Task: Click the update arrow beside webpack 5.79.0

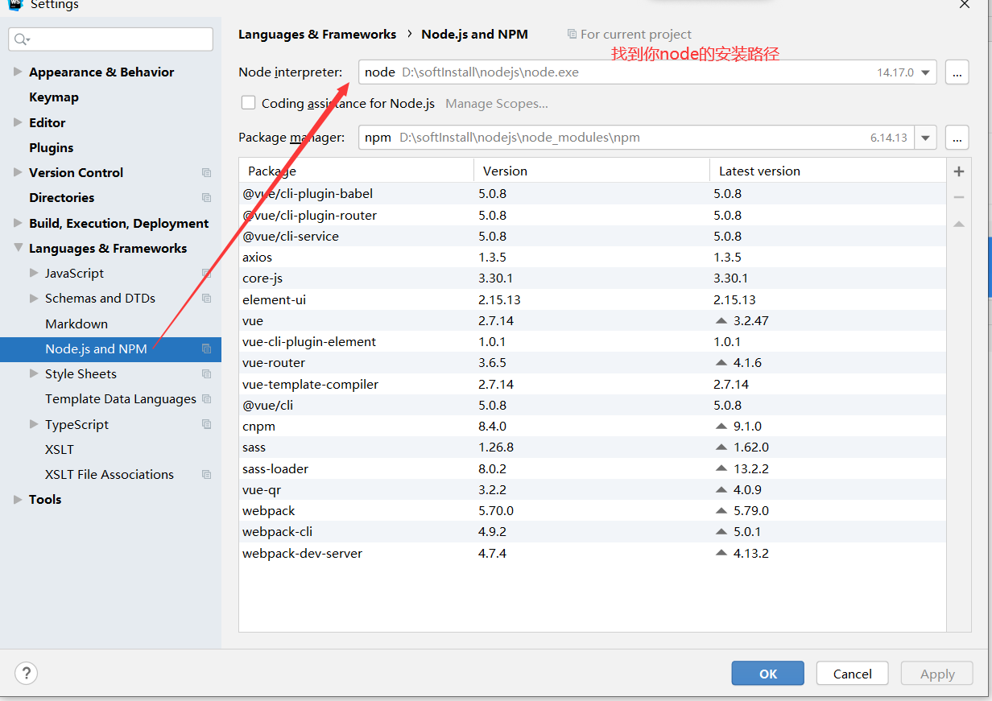Action: coord(721,510)
